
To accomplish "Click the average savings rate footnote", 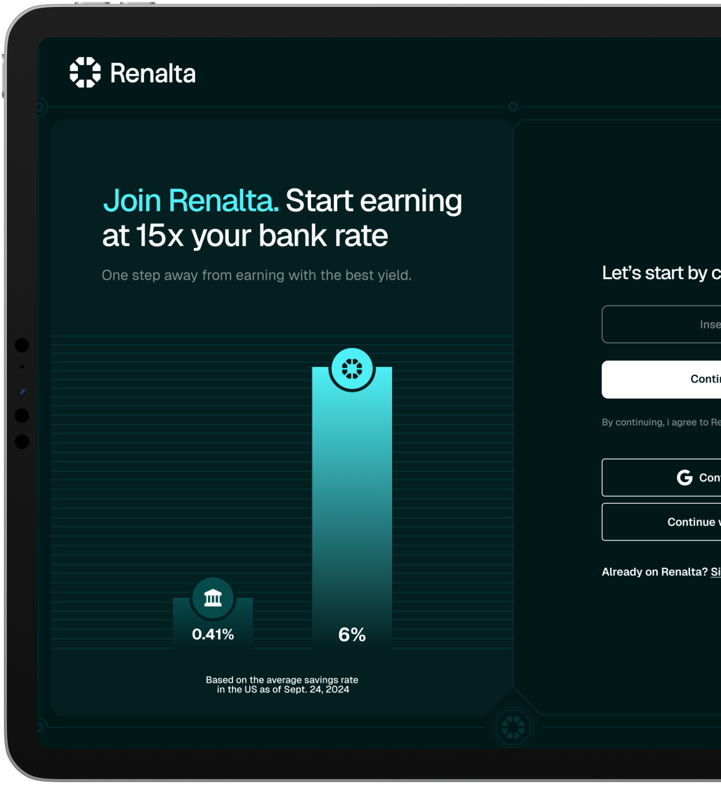I will (x=282, y=685).
